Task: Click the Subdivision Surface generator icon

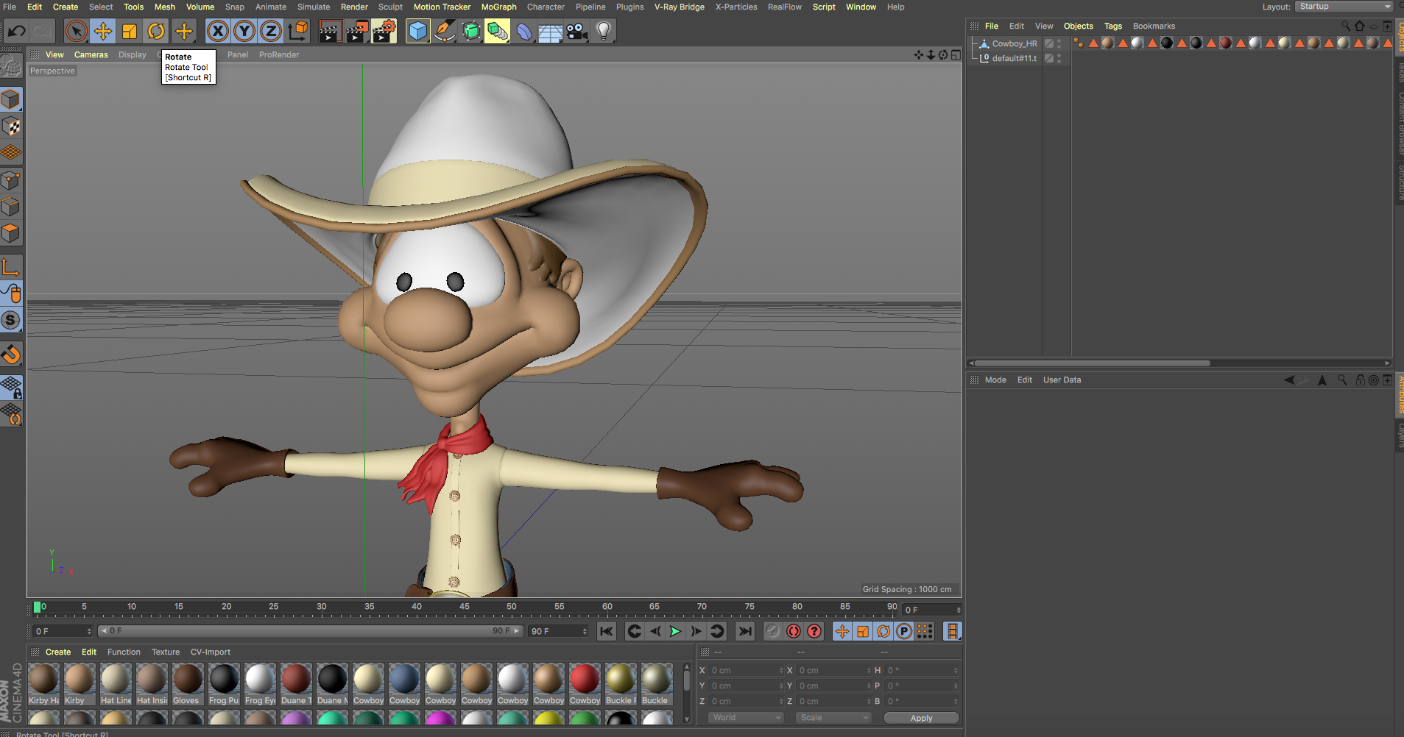Action: (x=471, y=31)
